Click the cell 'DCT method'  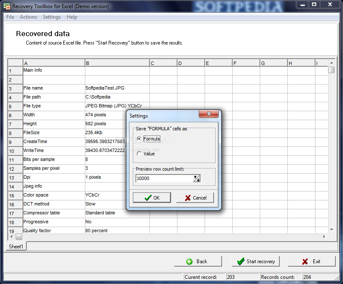(54, 204)
